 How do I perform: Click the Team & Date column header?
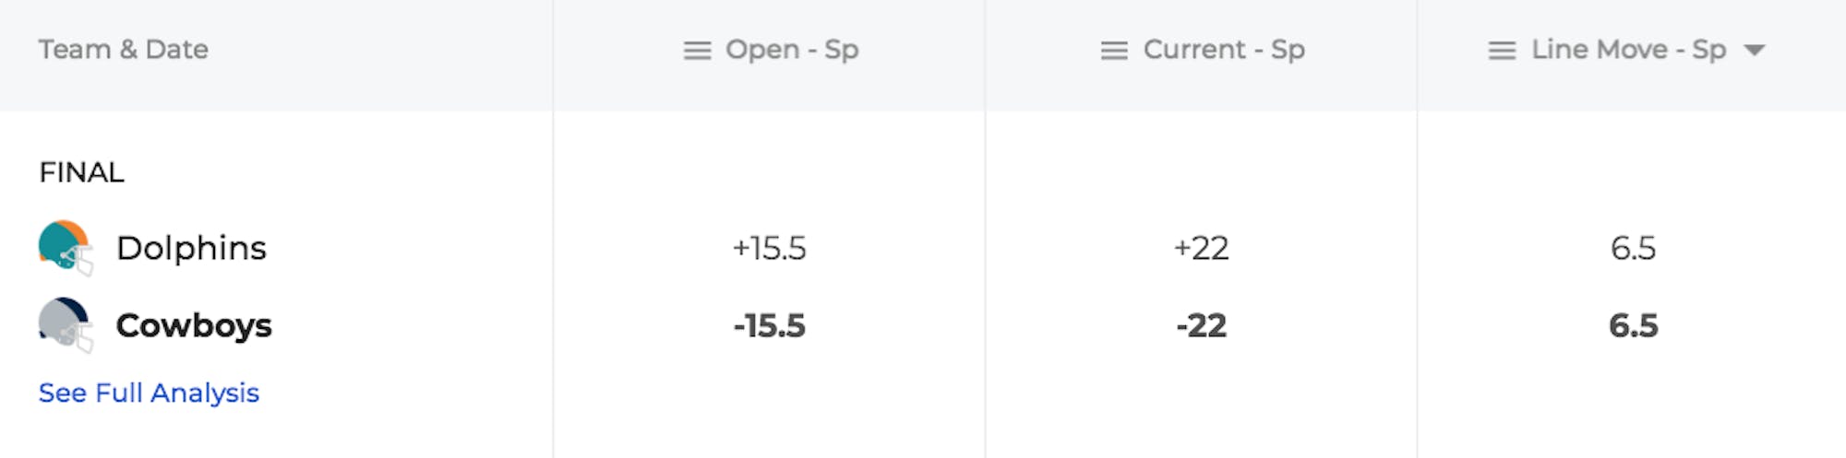coord(124,50)
